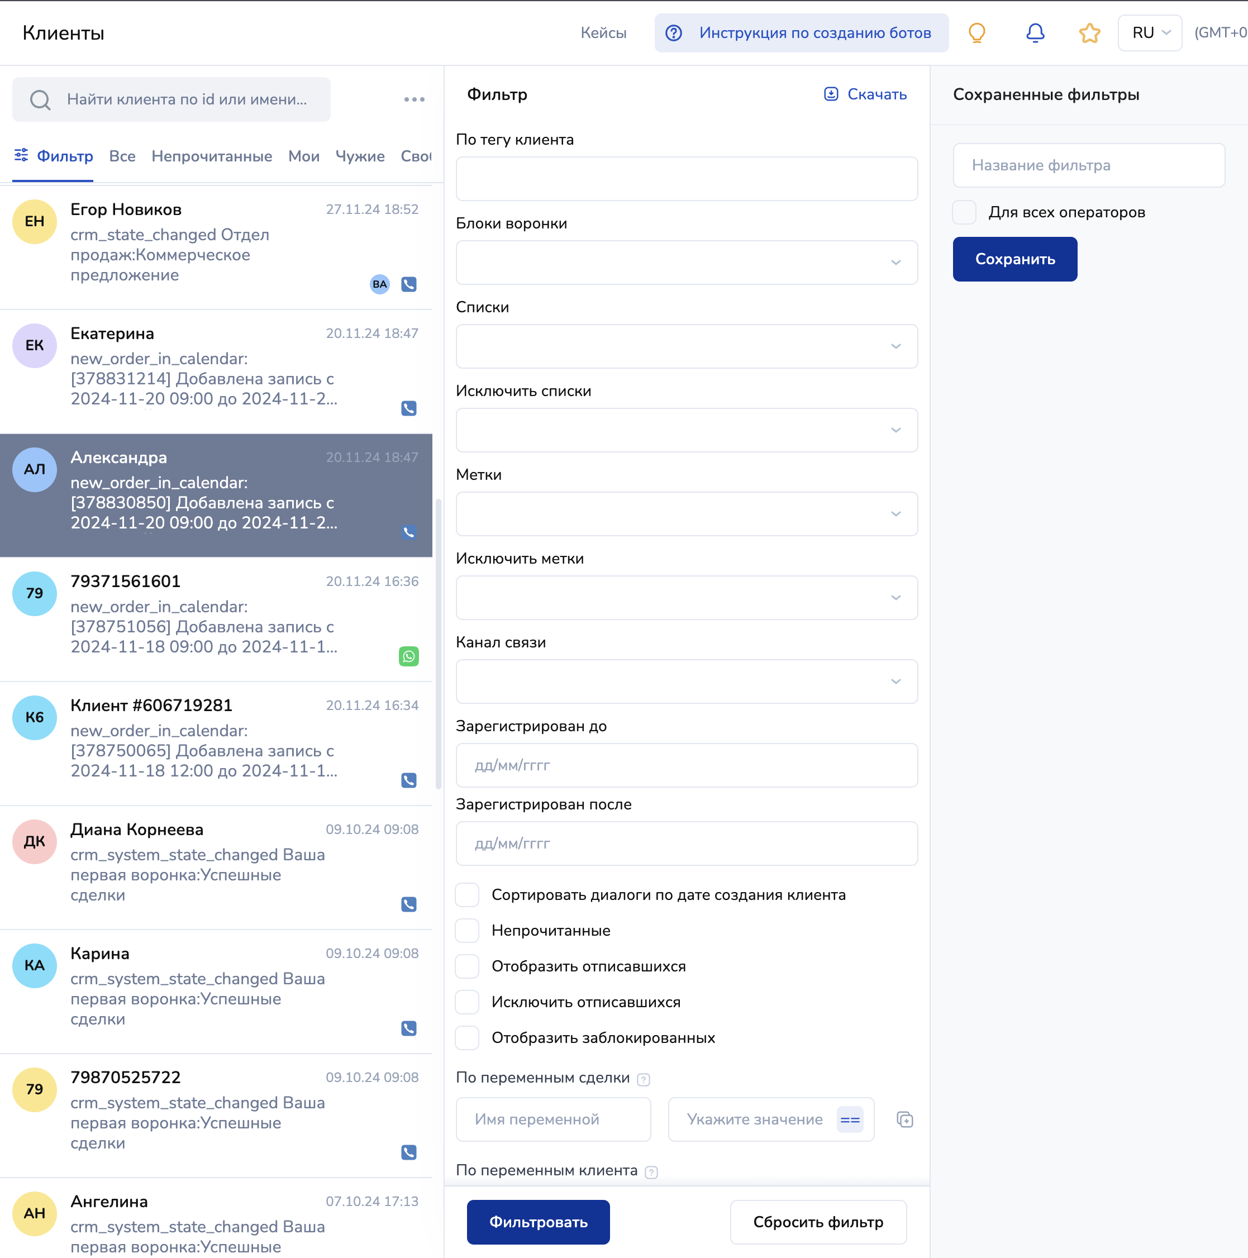The width and height of the screenshot is (1248, 1258).
Task: Open the Клиент #606719281 conversation
Action: click(216, 744)
